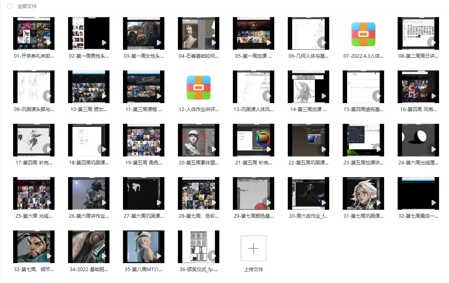Play the 01-开学典礼来啦 video
This screenshot has height=283, width=449.
(49, 42)
